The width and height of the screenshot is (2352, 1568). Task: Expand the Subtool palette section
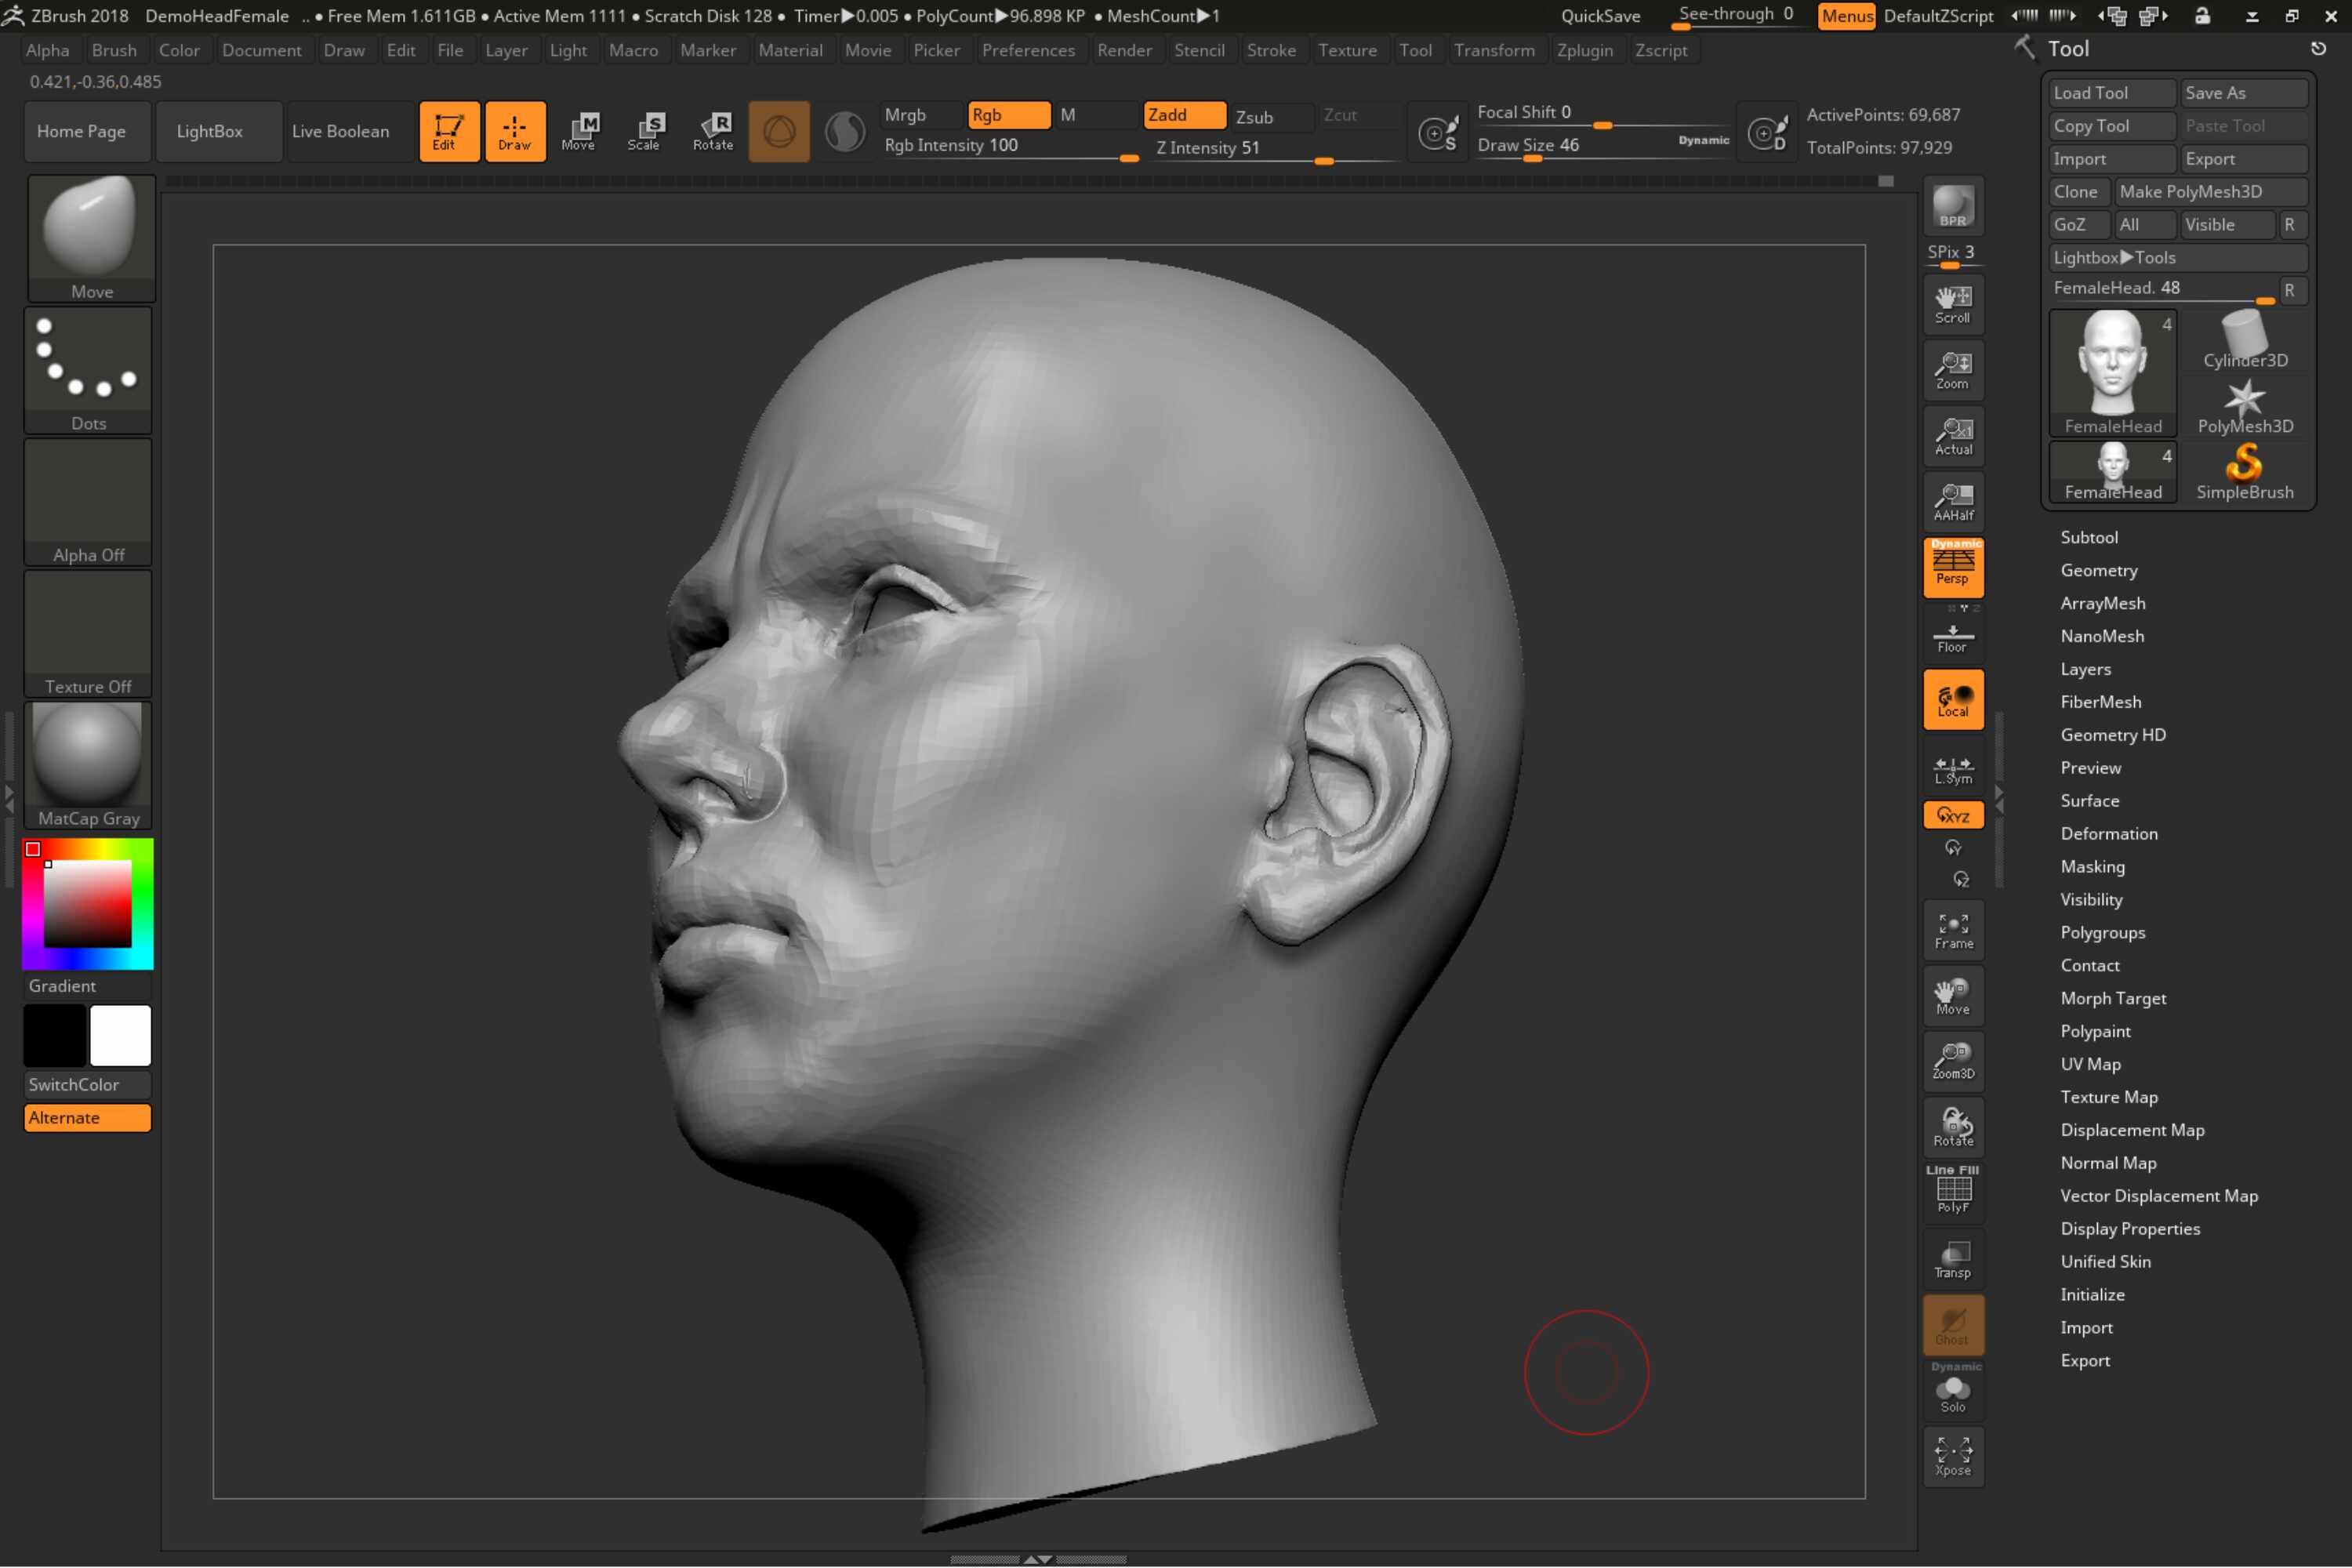point(2088,537)
